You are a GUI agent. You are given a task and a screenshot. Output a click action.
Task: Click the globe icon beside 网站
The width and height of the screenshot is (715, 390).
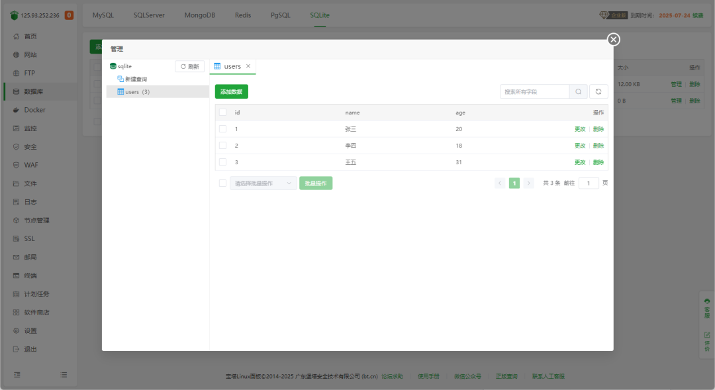click(16, 55)
